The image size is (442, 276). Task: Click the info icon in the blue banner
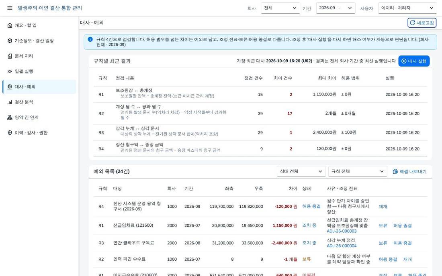click(90, 39)
